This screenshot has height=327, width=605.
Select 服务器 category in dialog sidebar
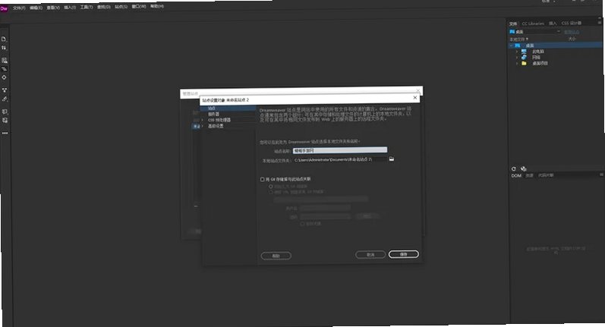tap(228, 114)
